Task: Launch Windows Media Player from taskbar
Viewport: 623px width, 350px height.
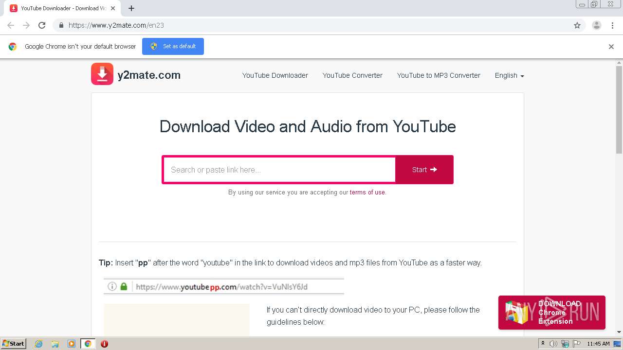Action: [x=72, y=344]
